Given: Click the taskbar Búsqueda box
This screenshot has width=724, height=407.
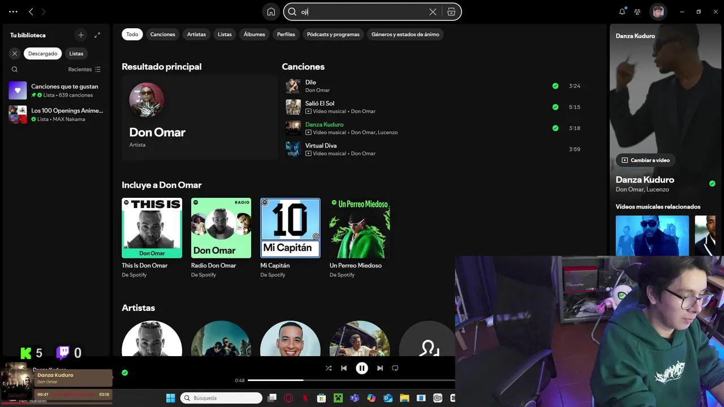Looking at the screenshot, I should pyautogui.click(x=222, y=398).
